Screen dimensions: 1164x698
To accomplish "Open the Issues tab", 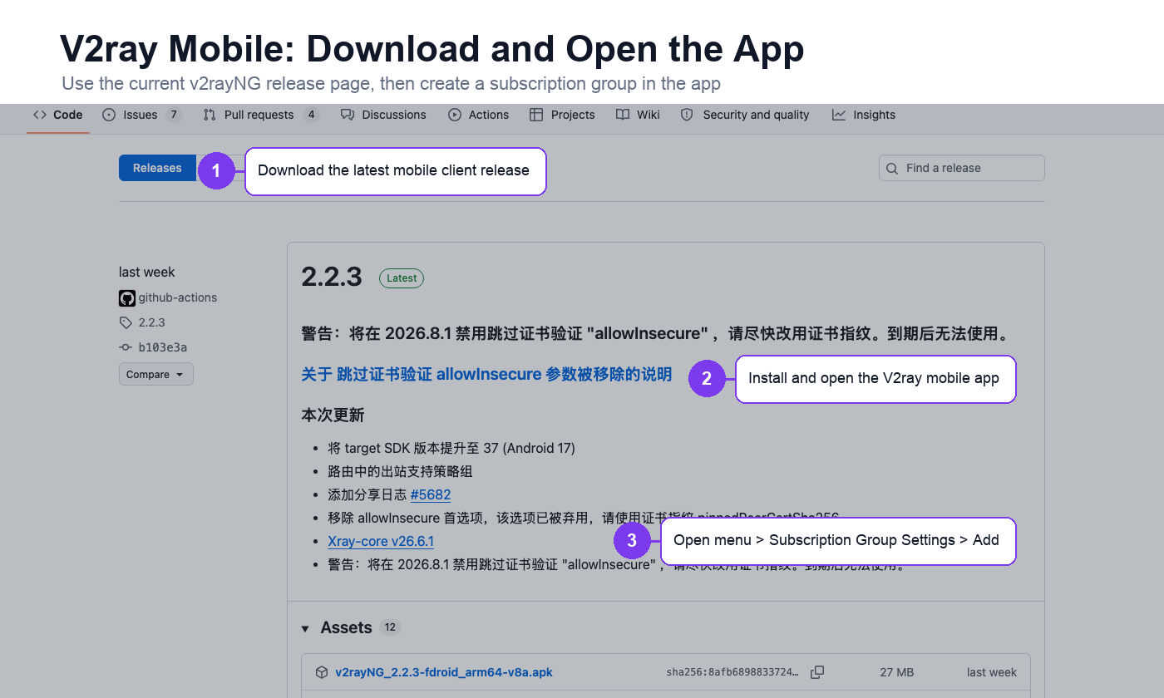I will [x=141, y=115].
